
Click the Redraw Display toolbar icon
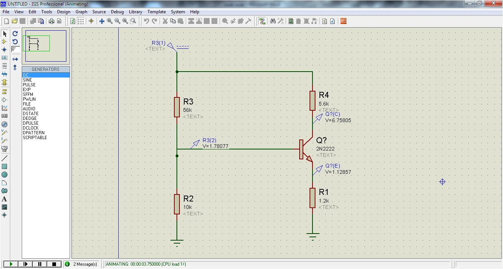pyautogui.click(x=73, y=21)
